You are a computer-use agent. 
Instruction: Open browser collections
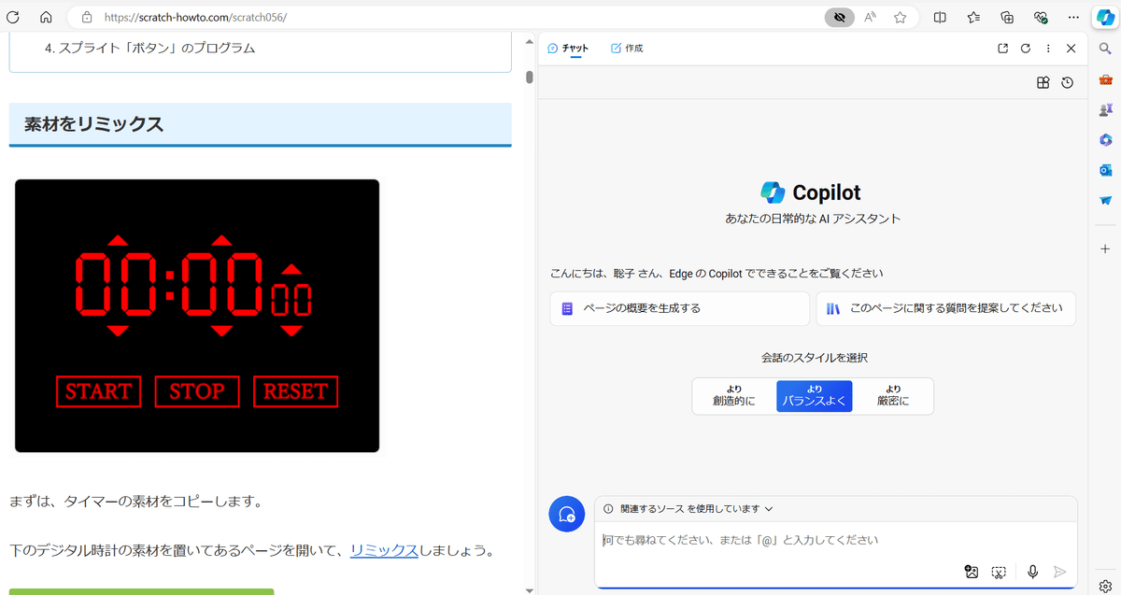tap(1007, 17)
